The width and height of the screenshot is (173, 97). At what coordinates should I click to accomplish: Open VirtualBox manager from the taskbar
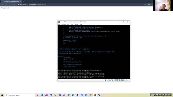77,95
